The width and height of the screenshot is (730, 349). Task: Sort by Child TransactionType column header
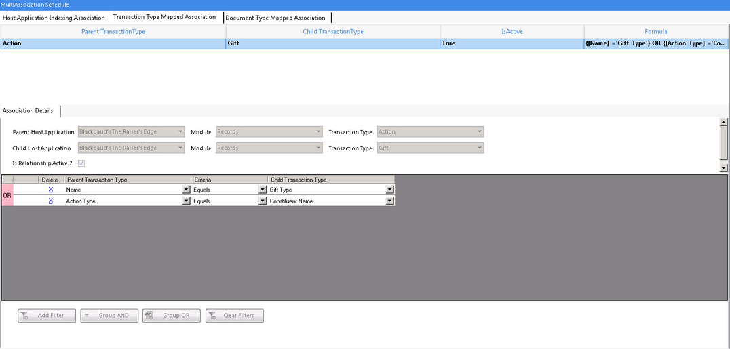(333, 32)
